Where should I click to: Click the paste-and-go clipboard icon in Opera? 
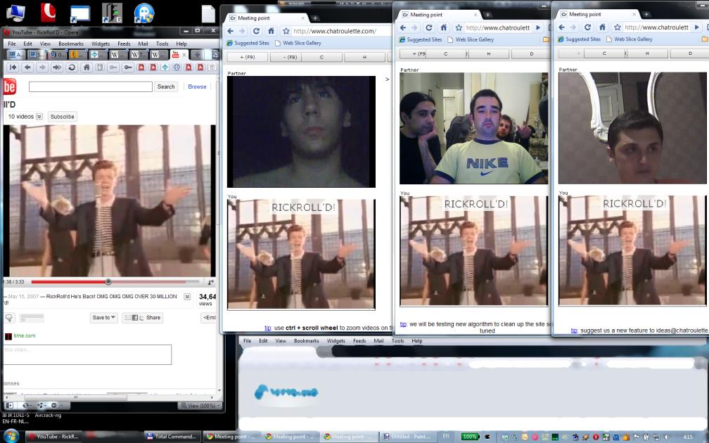pos(99,68)
